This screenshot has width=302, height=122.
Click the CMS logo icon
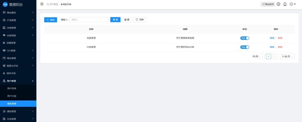tap(5, 4)
